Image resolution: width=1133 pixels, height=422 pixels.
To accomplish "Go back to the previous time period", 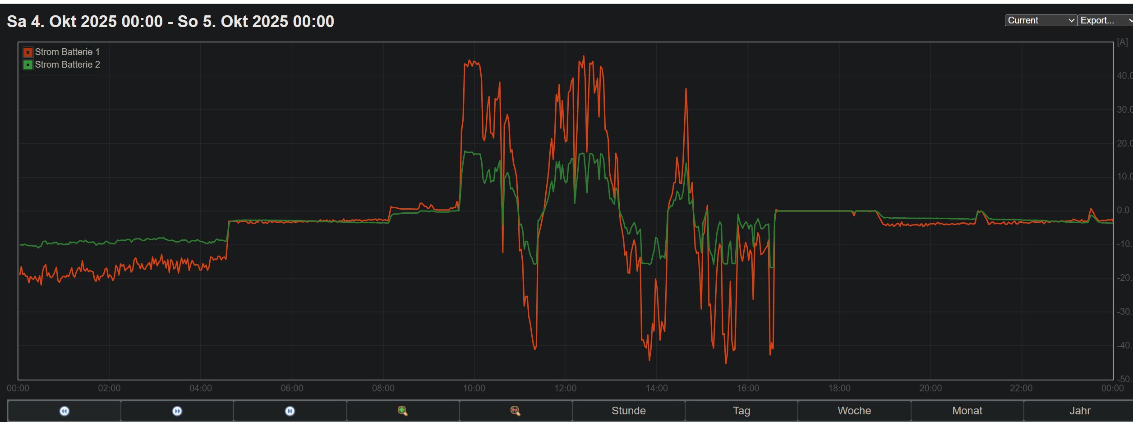I will point(64,411).
